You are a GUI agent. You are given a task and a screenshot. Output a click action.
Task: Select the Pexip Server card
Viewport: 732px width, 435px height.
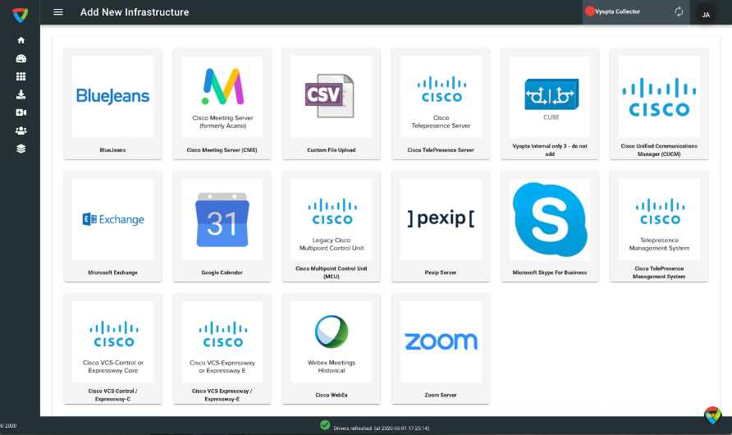(441, 227)
